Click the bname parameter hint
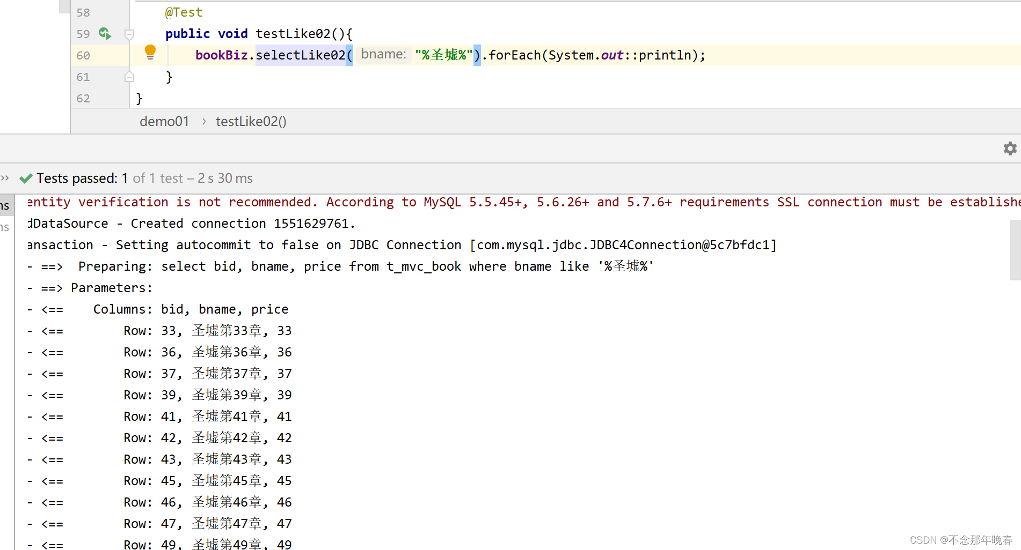 [383, 55]
